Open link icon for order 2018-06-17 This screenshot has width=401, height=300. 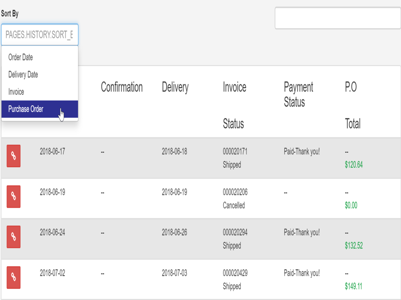click(x=14, y=156)
